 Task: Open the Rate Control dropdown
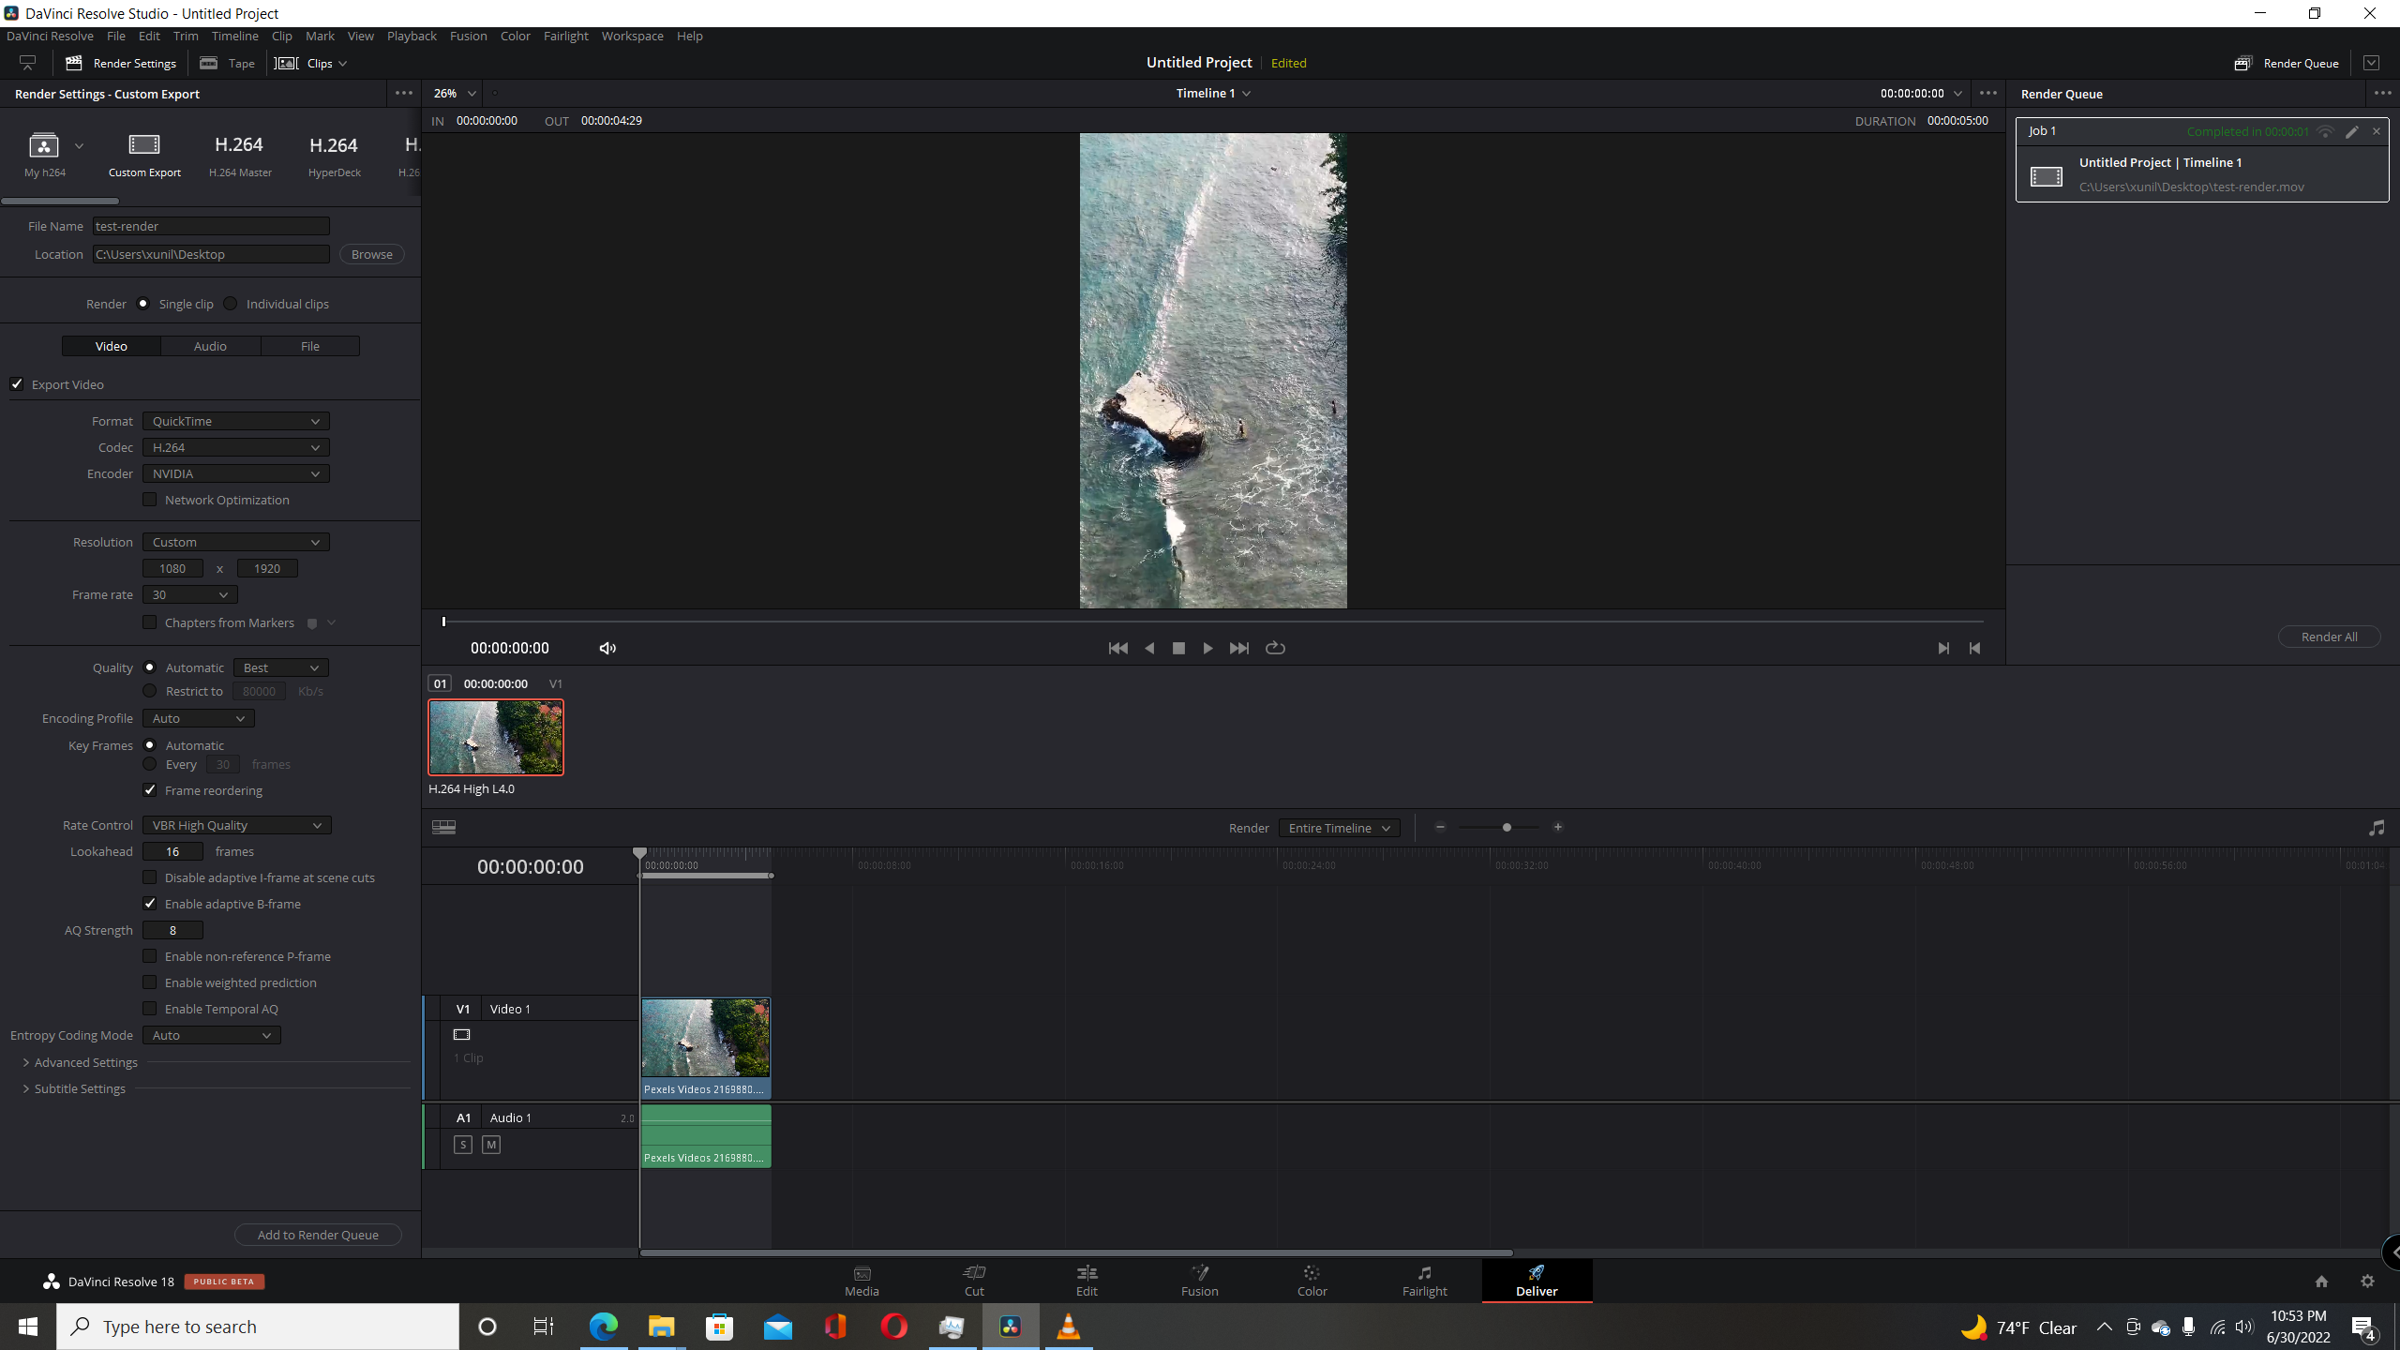pyautogui.click(x=237, y=825)
